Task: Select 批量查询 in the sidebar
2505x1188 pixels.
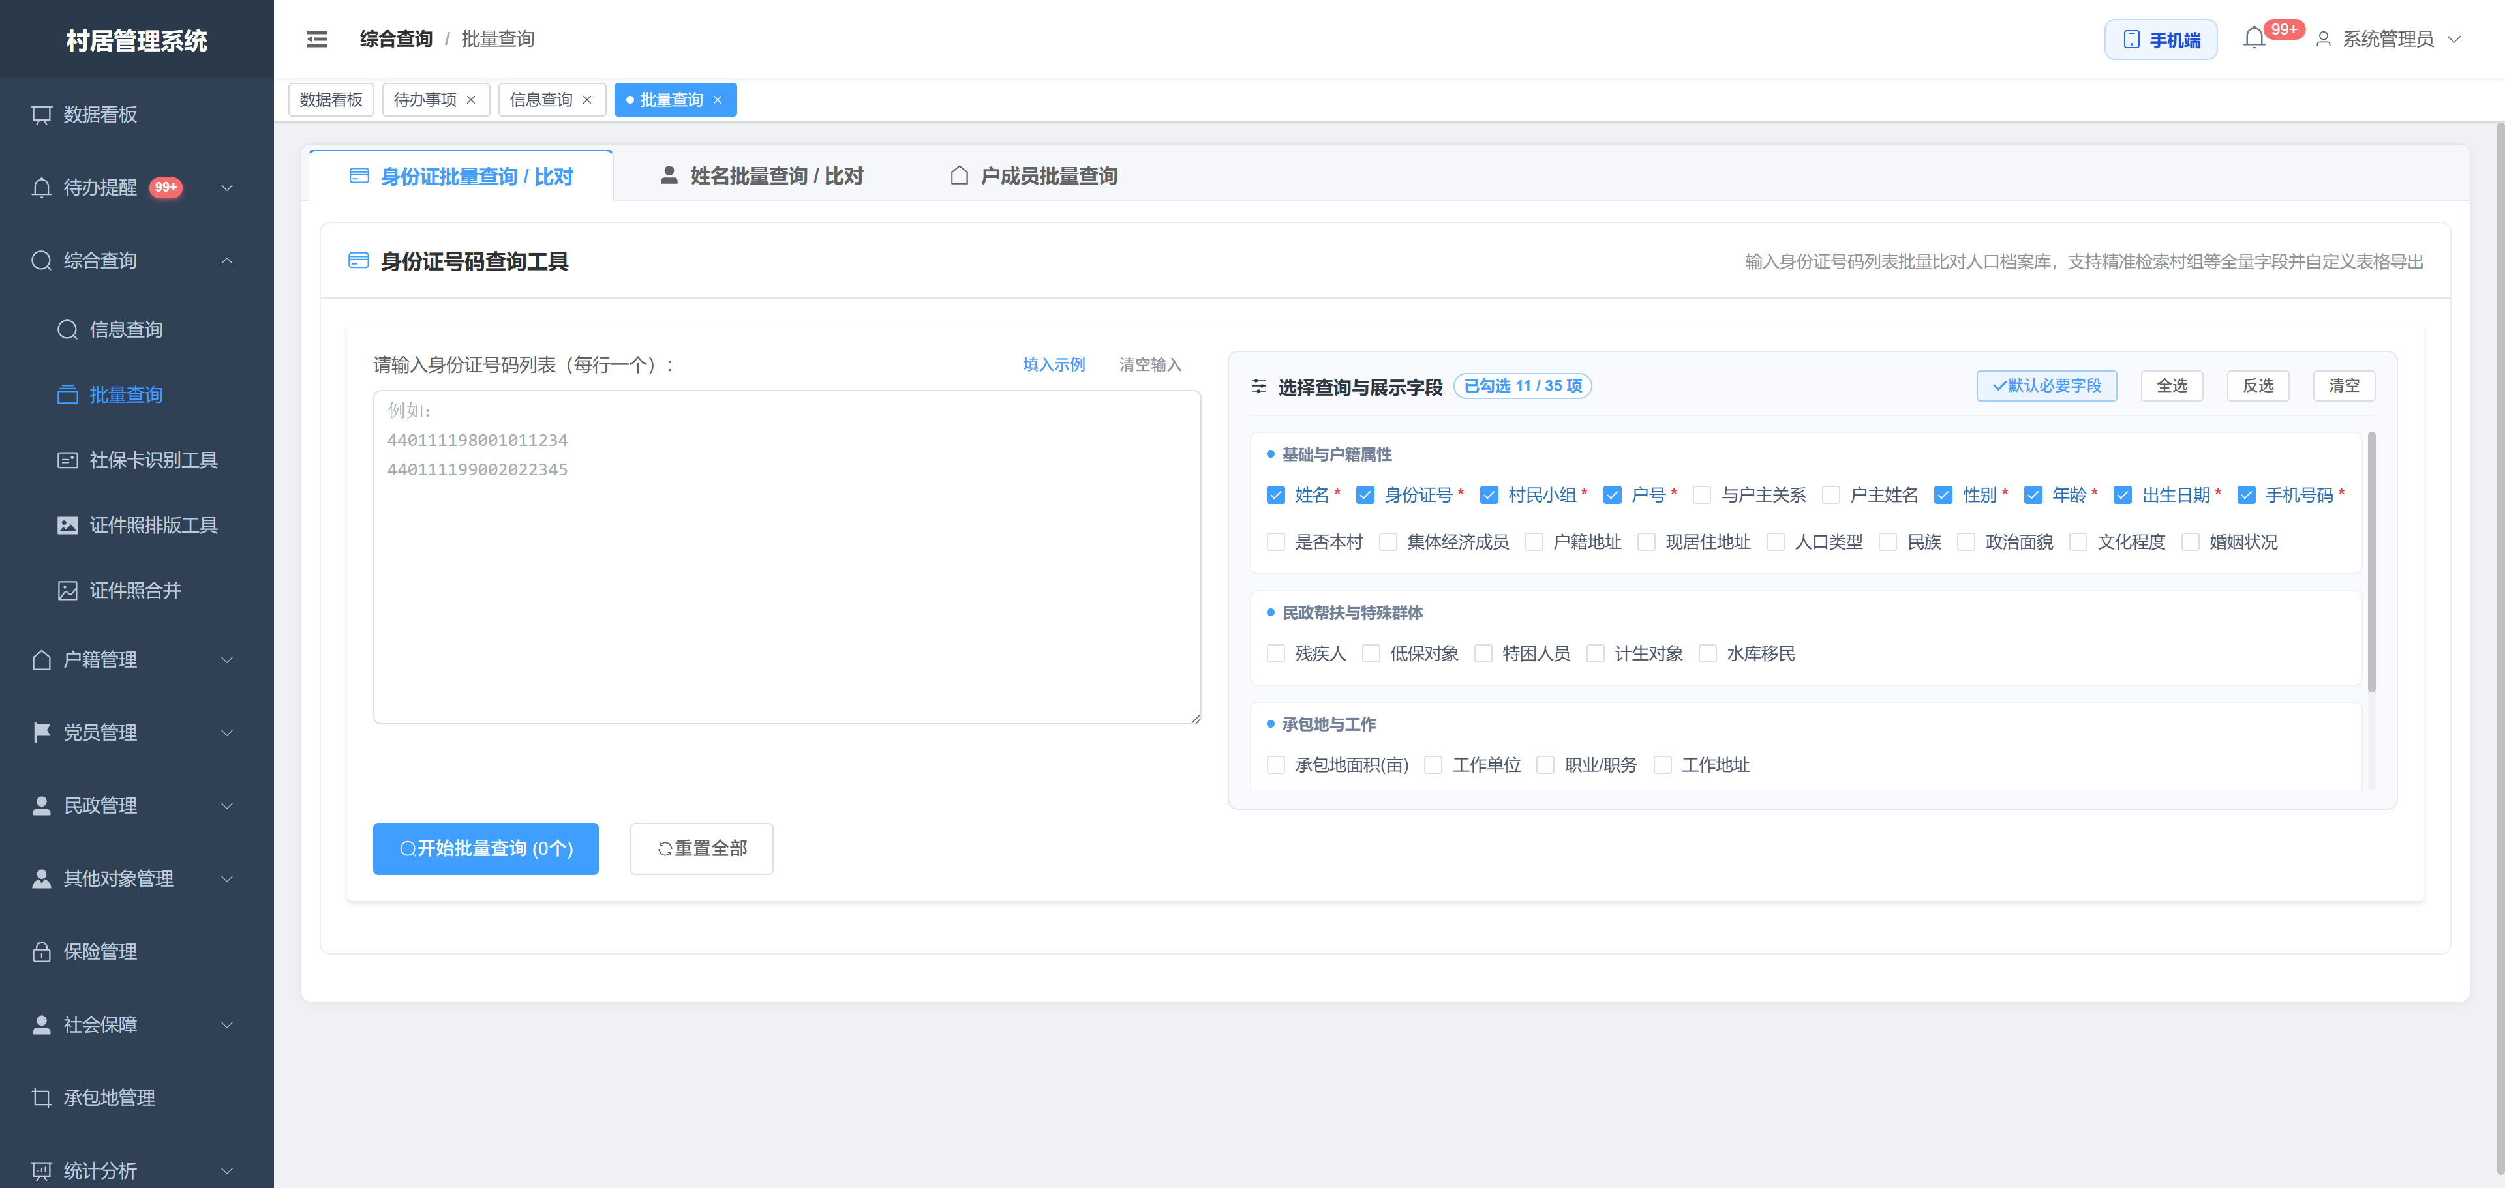Action: pyautogui.click(x=137, y=394)
